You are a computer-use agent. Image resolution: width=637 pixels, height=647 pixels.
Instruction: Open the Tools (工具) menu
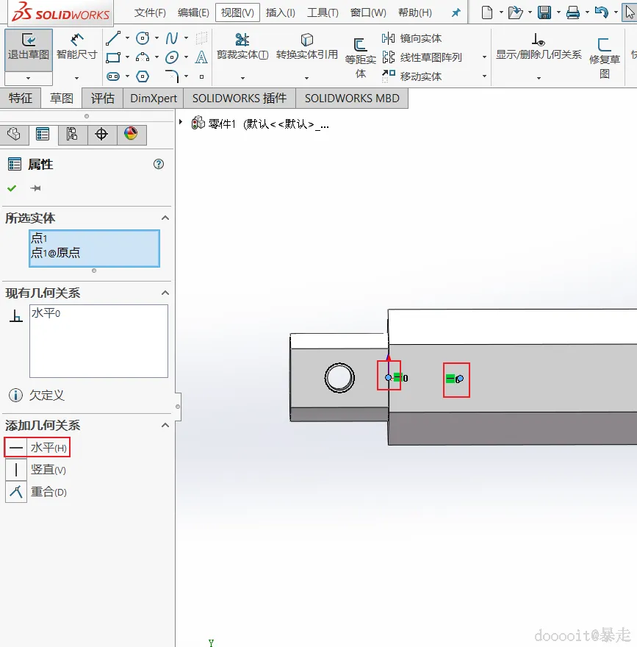pos(323,12)
